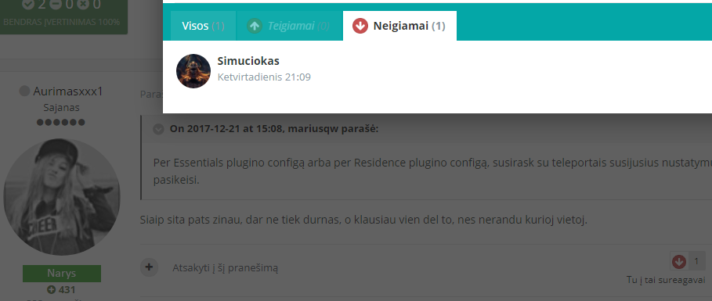Click the 431 reputation plus icon

click(x=52, y=290)
